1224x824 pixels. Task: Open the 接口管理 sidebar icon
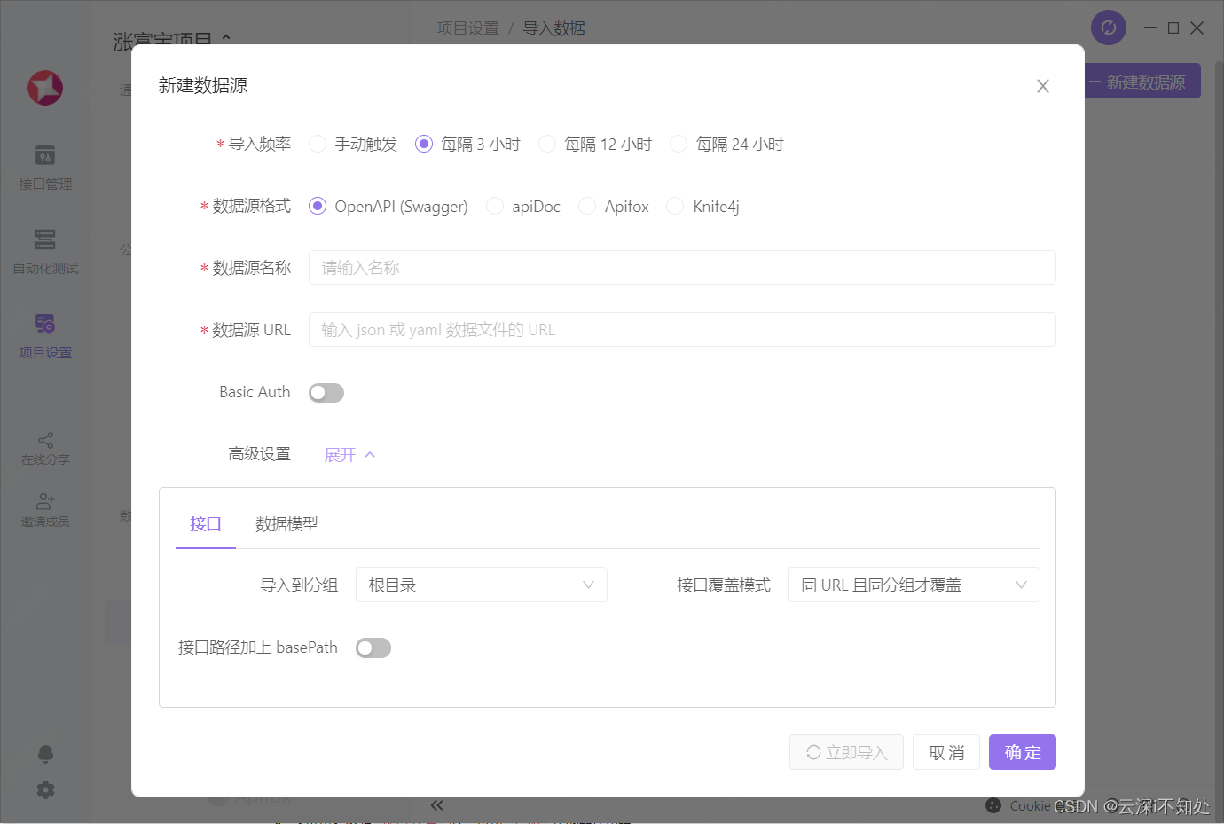[x=45, y=156]
